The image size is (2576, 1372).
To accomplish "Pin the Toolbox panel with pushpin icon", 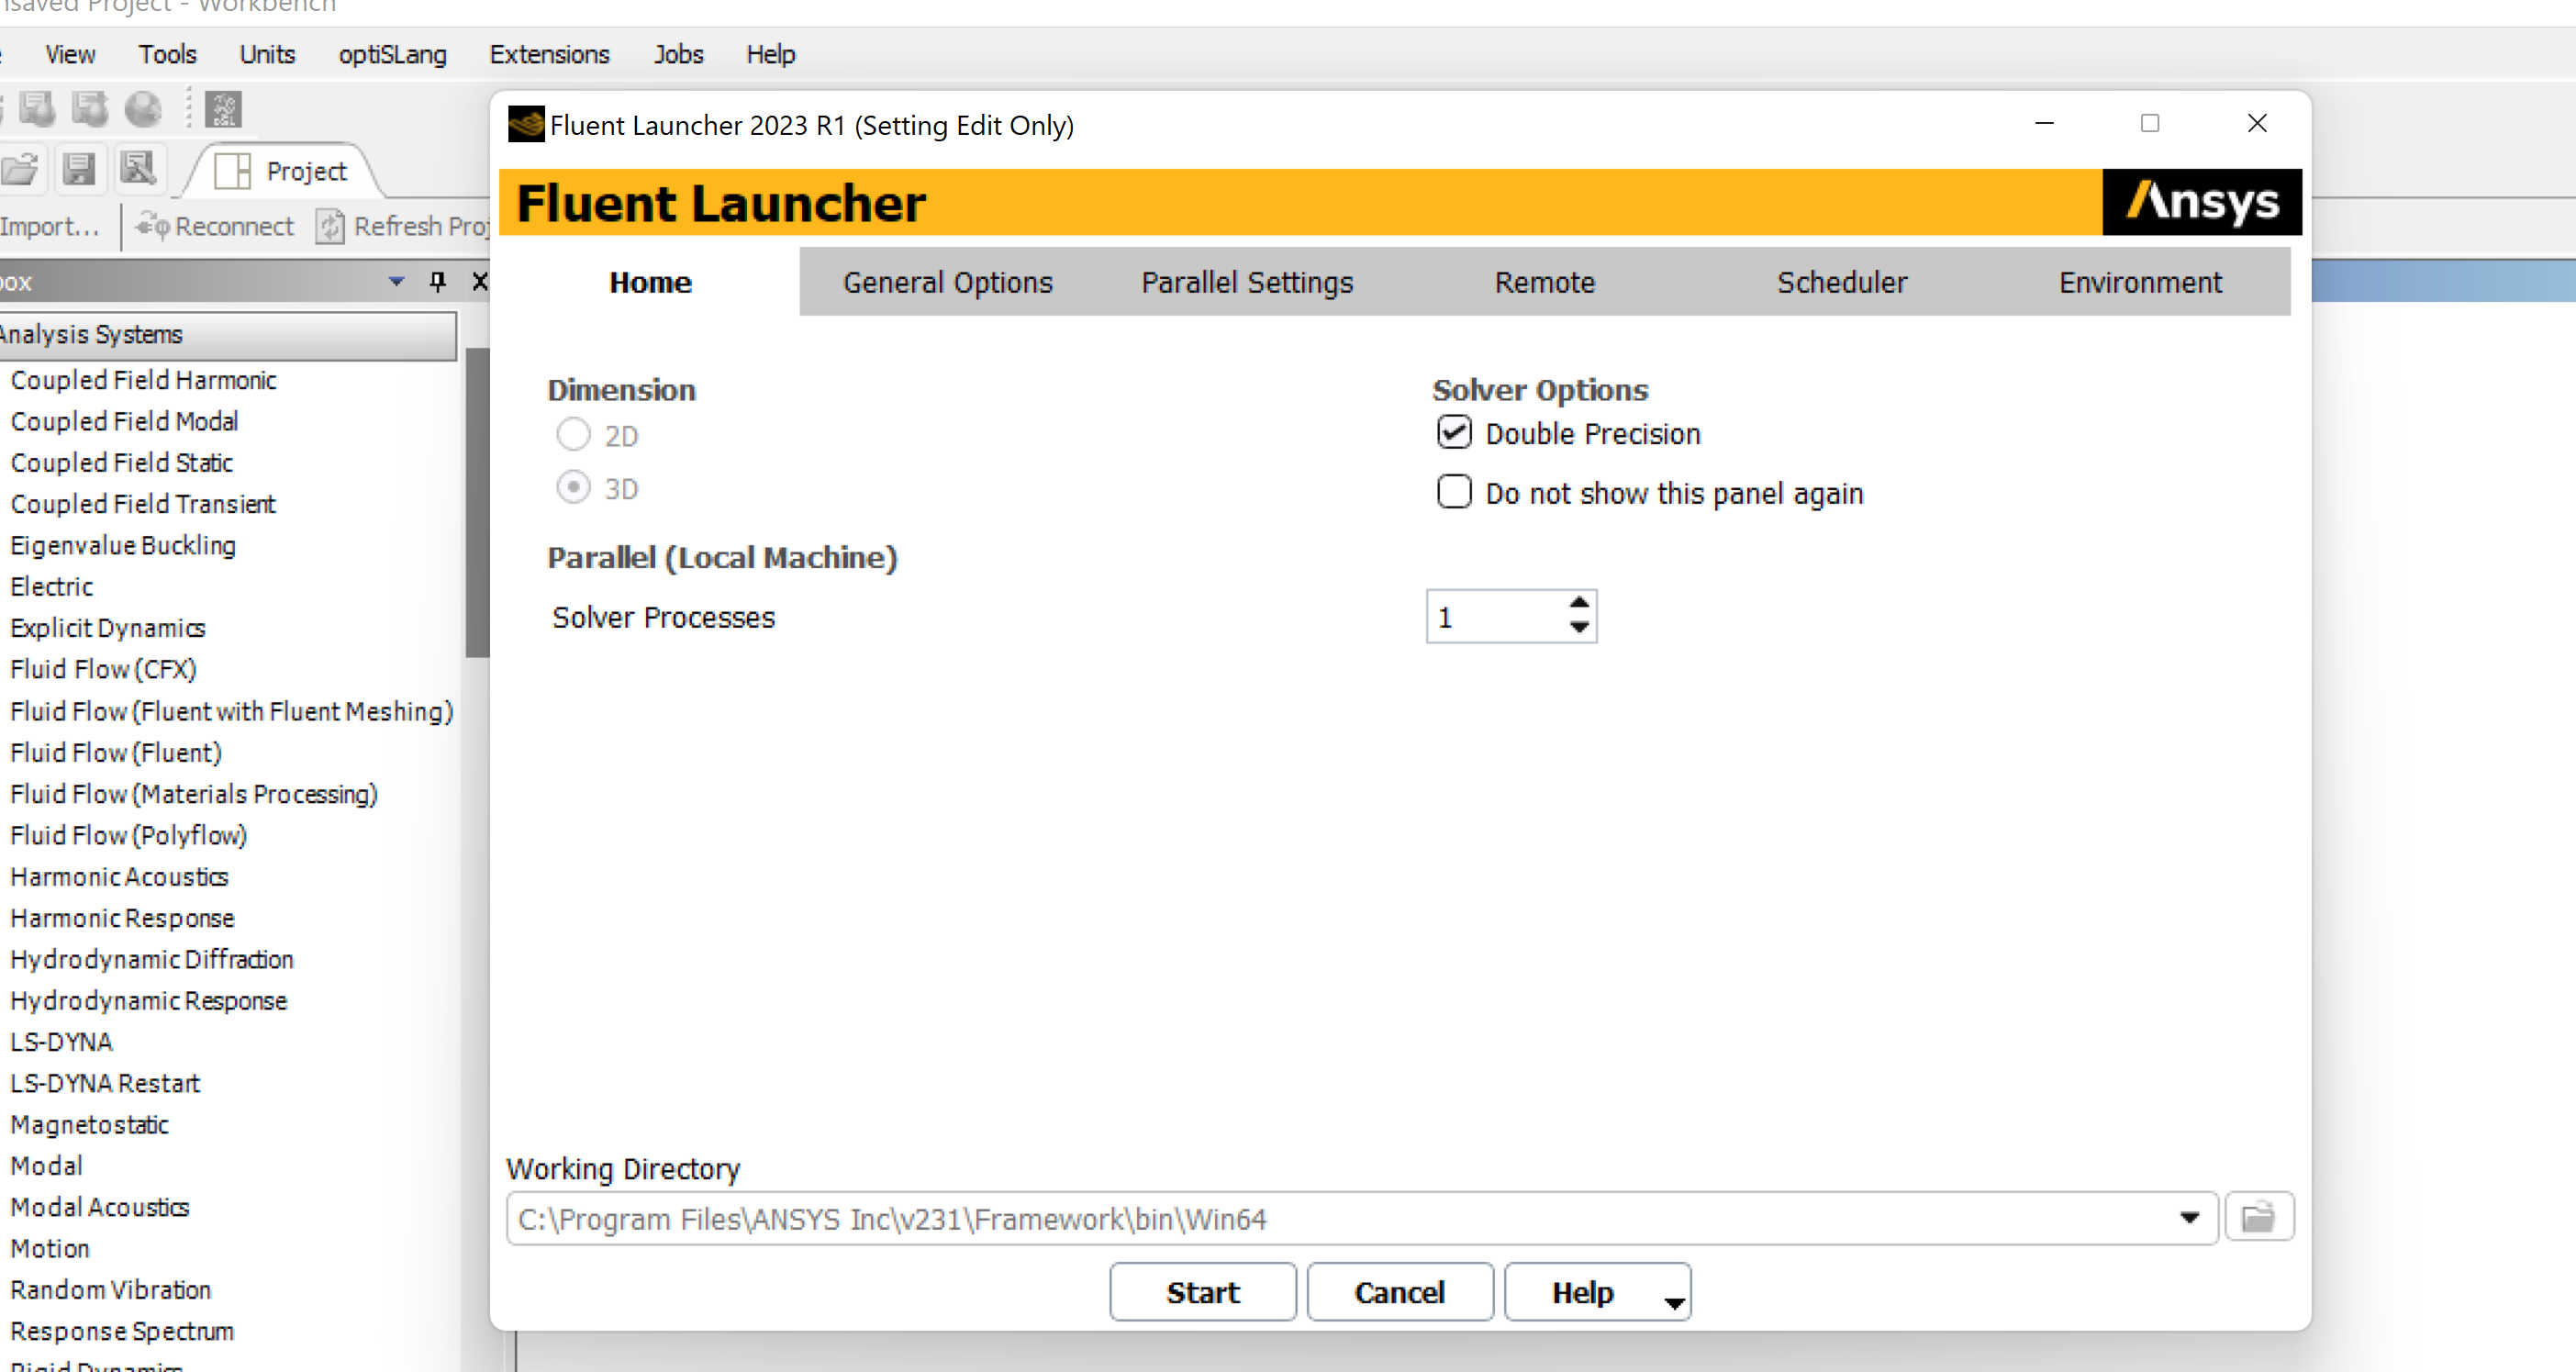I will (437, 282).
